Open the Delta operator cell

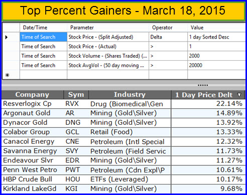click(x=168, y=37)
